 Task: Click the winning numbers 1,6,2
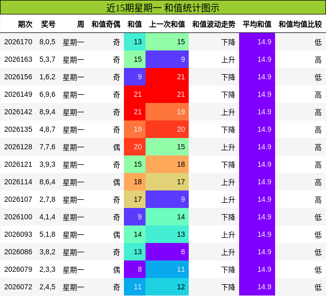click(47, 77)
